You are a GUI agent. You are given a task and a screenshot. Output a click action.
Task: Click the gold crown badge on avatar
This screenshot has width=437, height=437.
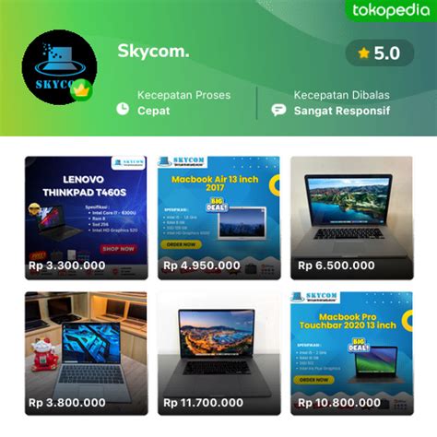click(x=81, y=90)
